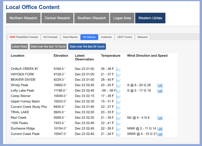This screenshot has width=202, height=146.
Task: Show temperature graph icon for Camp Steiner
Action: pyautogui.click(x=118, y=96)
